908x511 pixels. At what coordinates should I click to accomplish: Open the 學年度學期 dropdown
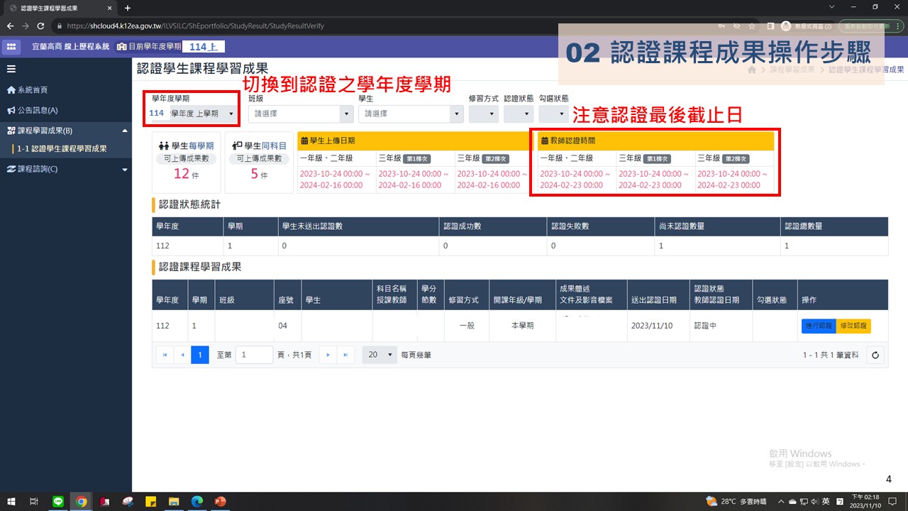193,114
